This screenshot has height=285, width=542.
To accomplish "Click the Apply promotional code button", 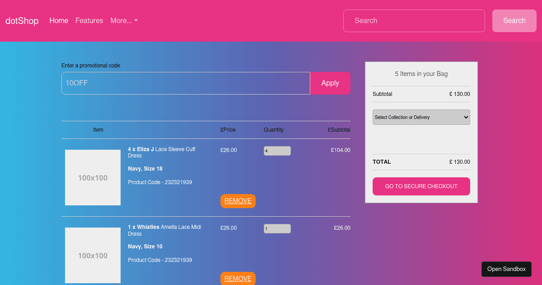I will (330, 83).
